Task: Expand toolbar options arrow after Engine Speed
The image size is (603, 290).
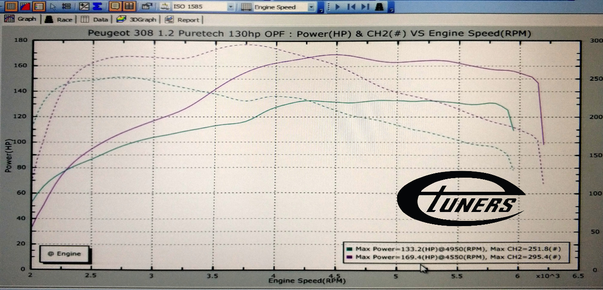Action: 321,8
